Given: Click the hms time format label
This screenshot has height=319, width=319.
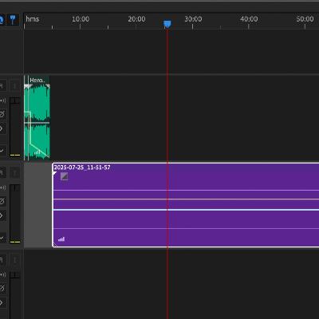Looking at the screenshot, I should (33, 19).
